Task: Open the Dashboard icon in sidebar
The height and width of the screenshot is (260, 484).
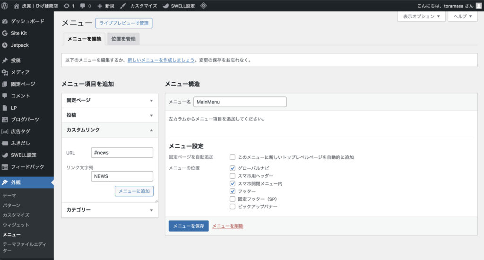Action: [5, 21]
